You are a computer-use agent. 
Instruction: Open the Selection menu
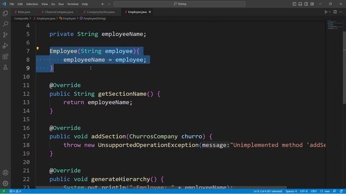(x=32, y=4)
